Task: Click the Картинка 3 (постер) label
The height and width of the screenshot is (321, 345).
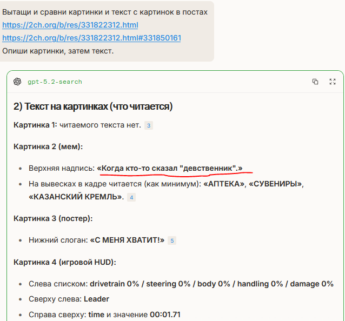Action: coord(53,218)
